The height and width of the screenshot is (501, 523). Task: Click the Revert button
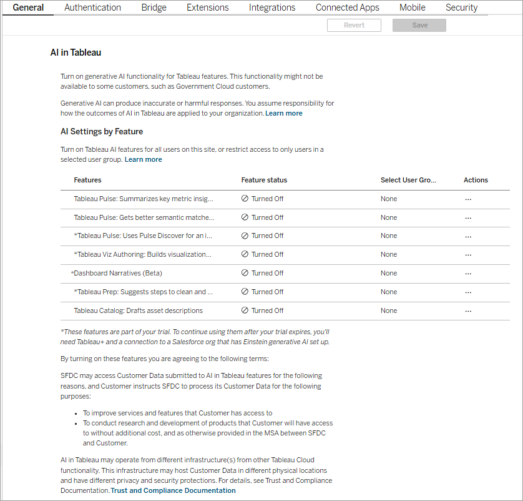tap(354, 25)
